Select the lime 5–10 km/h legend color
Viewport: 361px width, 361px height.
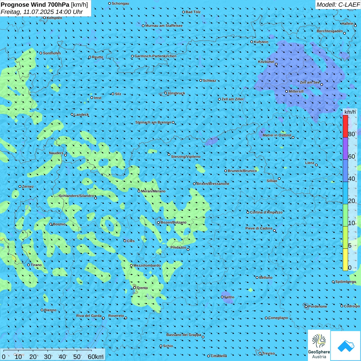345,237
